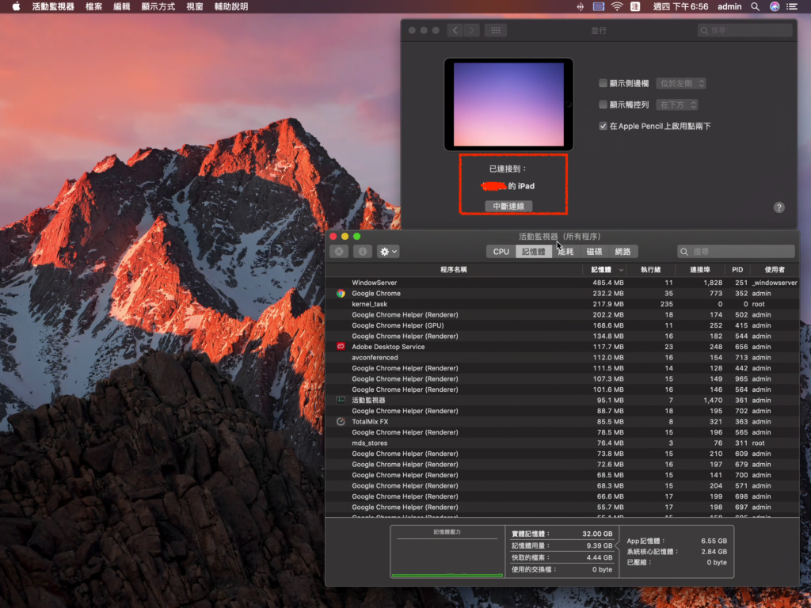The image size is (811, 608).
Task: Switch to the 記憶體 tab
Action: pos(533,251)
